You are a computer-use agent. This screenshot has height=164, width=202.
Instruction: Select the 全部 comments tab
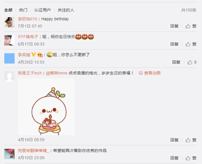(x=8, y=10)
